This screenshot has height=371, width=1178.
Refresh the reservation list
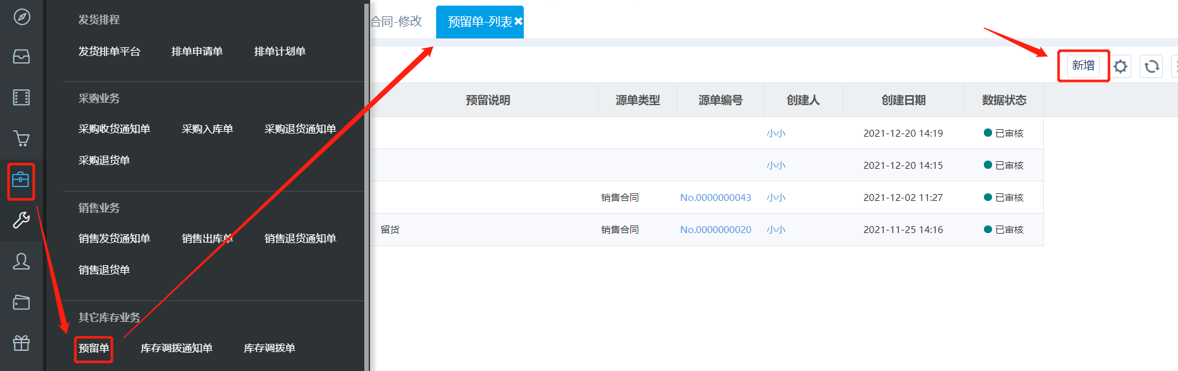click(1152, 66)
